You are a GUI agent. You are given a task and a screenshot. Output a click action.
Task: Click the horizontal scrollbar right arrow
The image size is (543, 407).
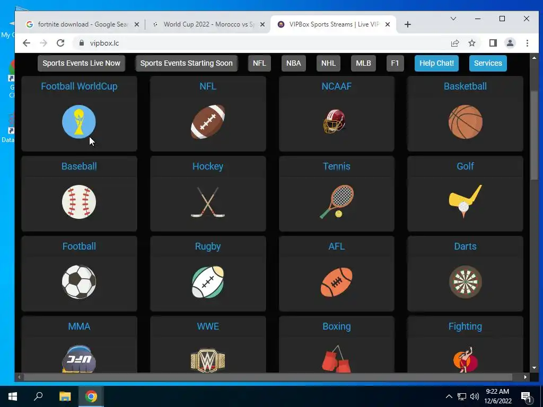(526, 377)
